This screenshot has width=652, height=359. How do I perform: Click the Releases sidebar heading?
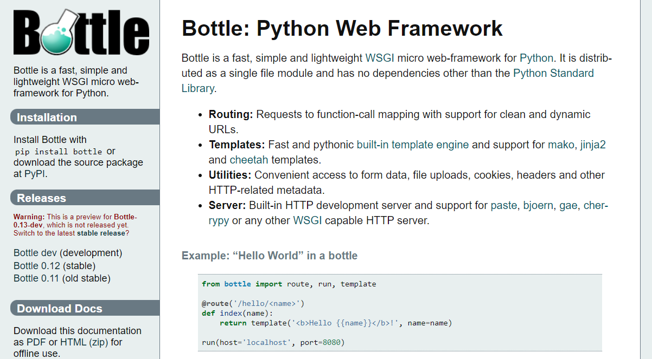tap(85, 198)
